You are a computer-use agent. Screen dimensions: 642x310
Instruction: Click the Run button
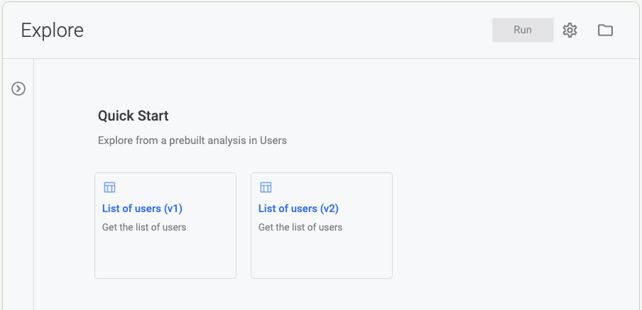coord(523,30)
